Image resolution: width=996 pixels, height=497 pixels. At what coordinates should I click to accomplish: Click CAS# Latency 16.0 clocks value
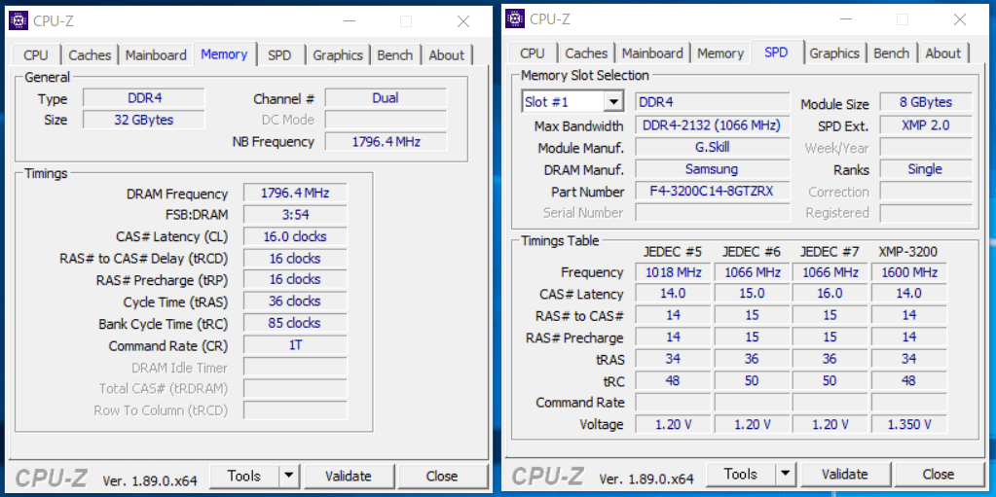(295, 236)
